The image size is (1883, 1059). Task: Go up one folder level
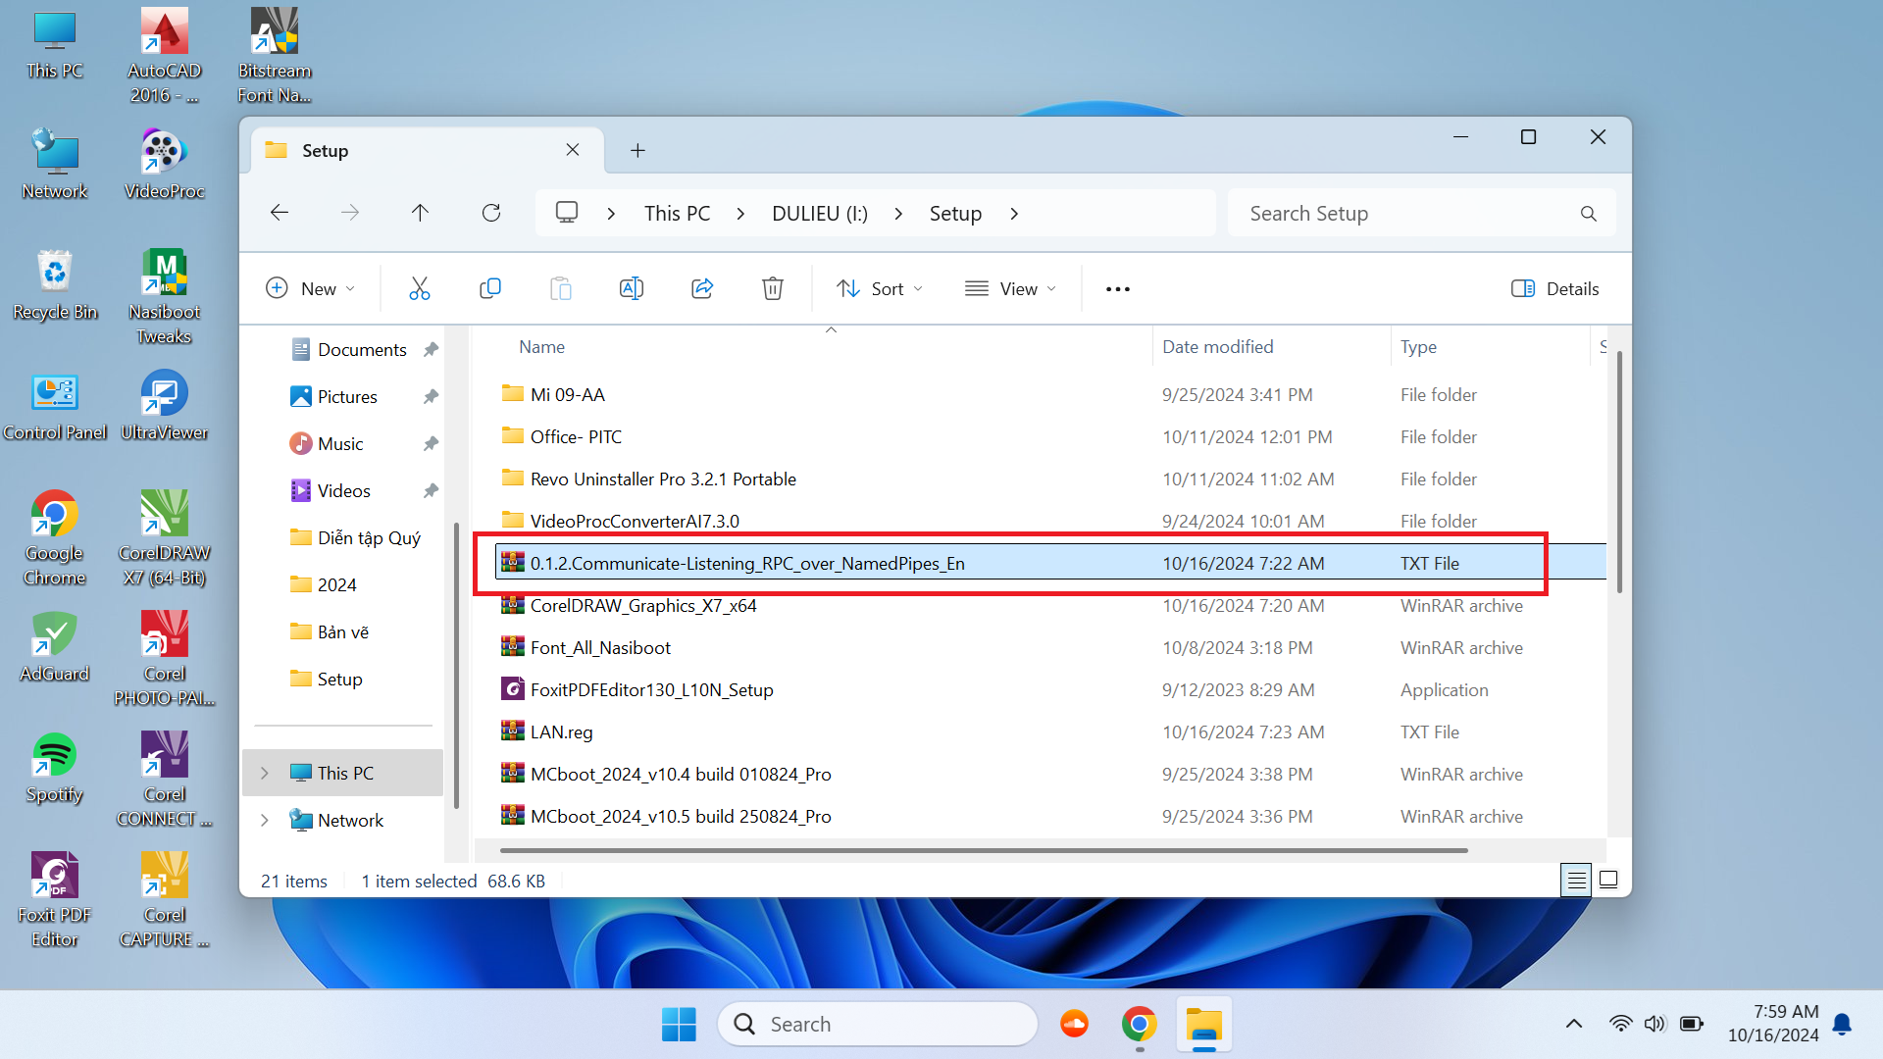click(420, 213)
